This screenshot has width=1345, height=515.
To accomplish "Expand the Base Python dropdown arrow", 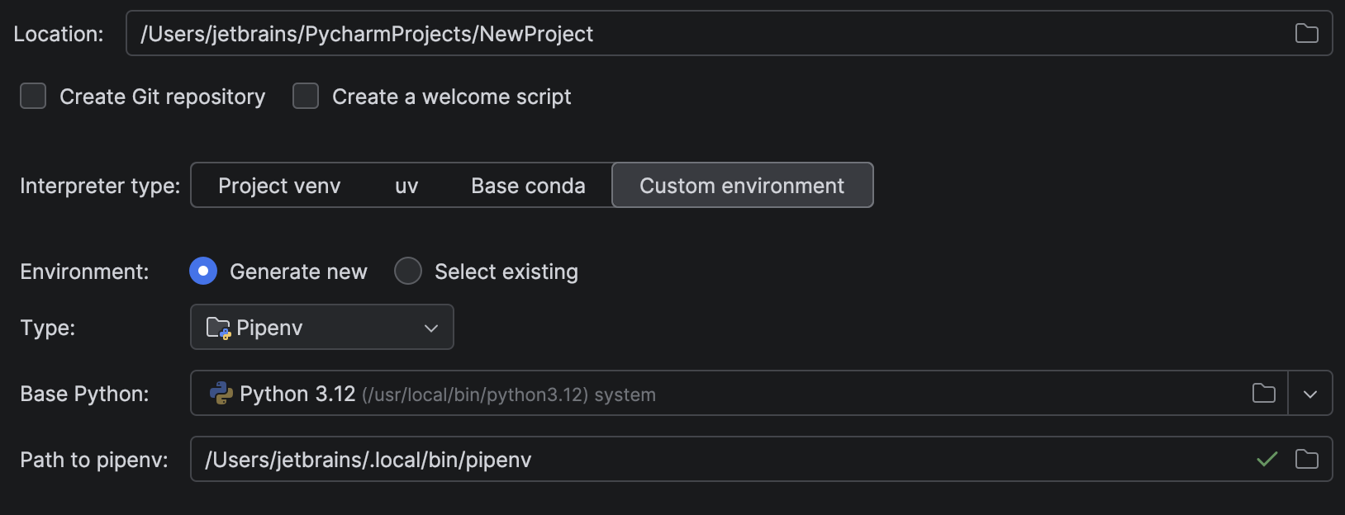I will 1310,394.
